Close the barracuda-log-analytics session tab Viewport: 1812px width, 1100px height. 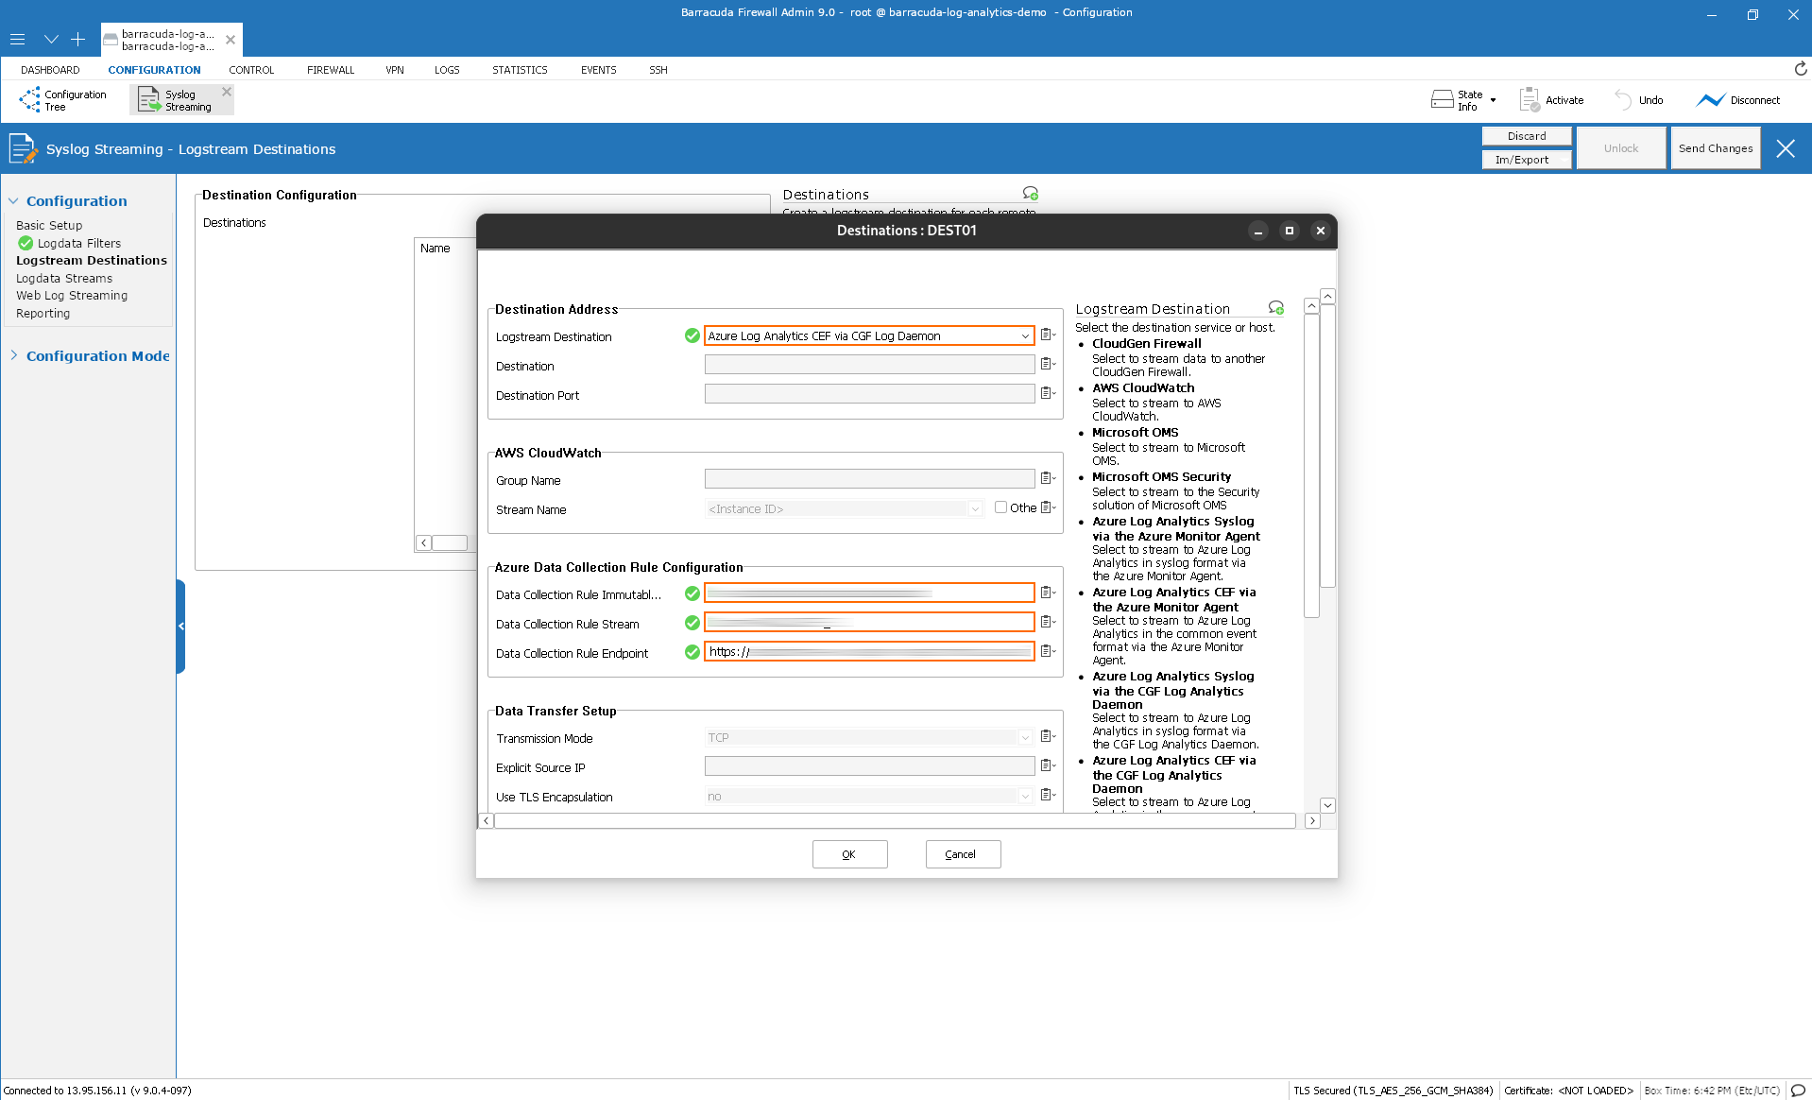click(x=231, y=40)
